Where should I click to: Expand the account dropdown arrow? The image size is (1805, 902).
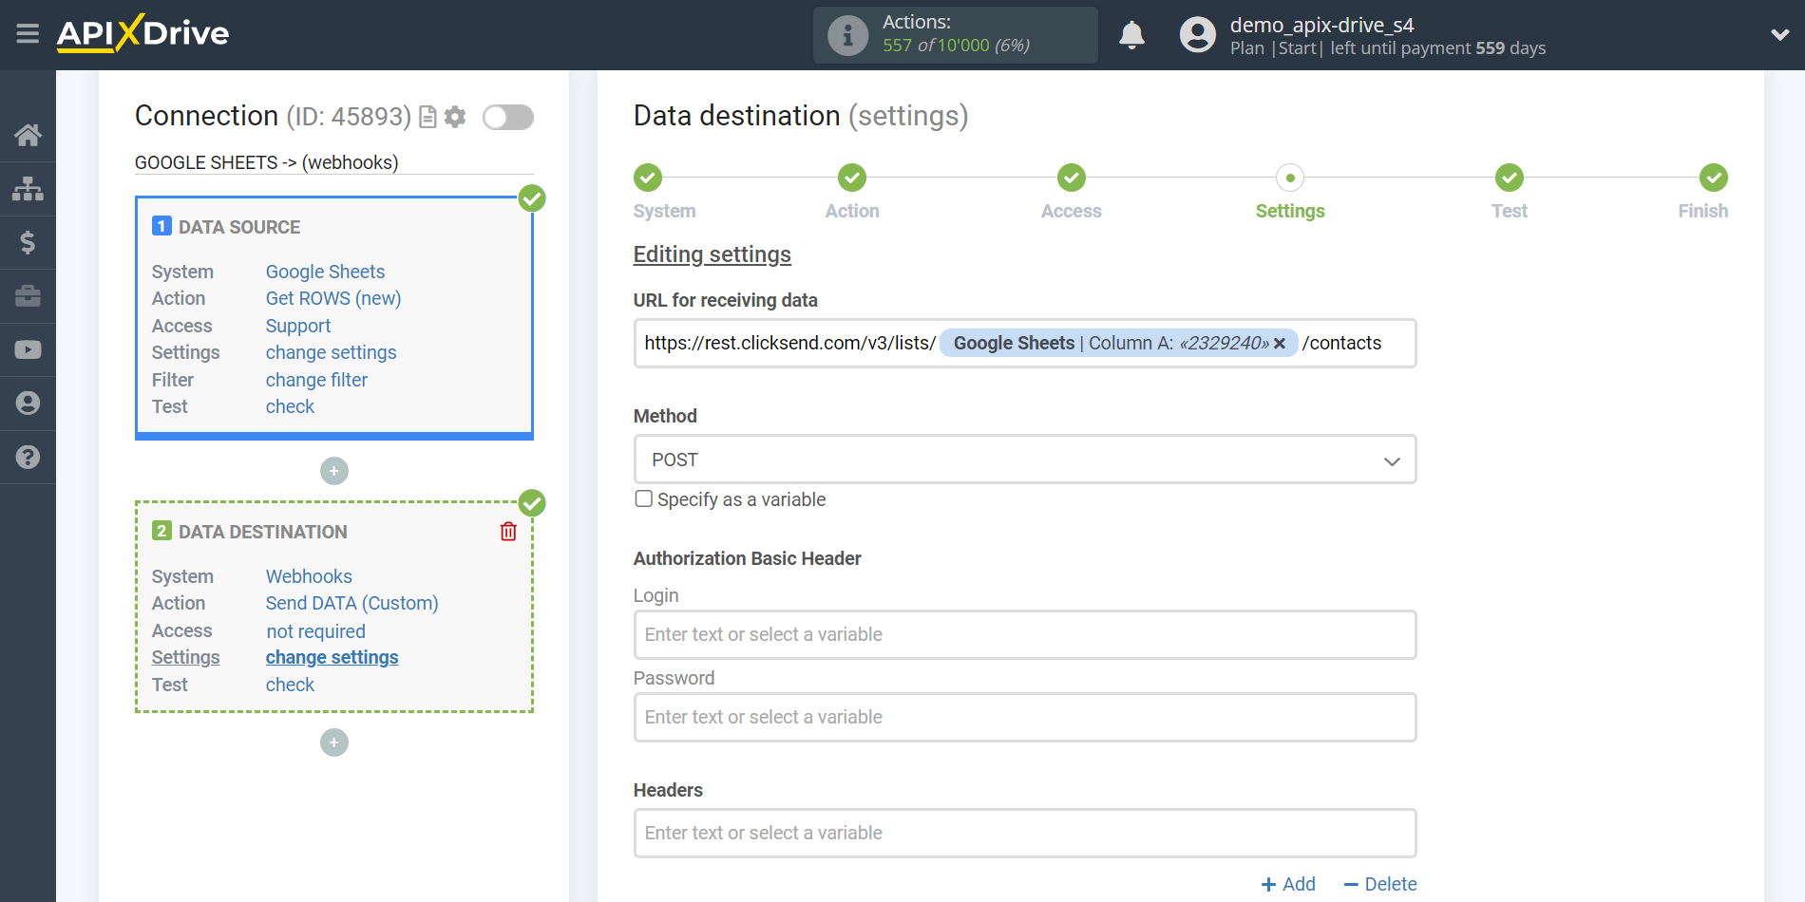click(x=1779, y=35)
